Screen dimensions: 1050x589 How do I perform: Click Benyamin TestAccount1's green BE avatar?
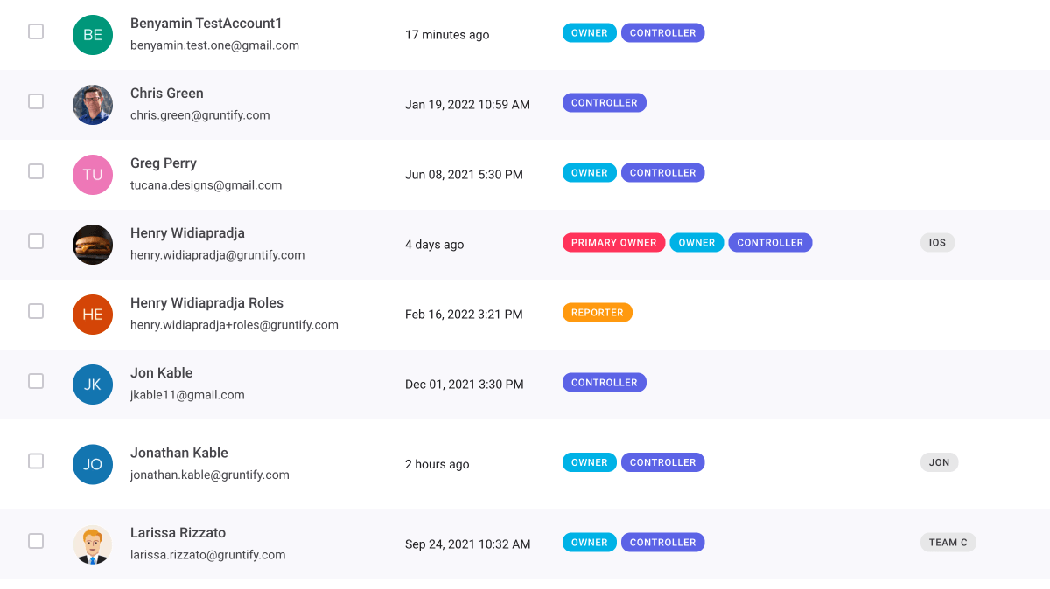click(92, 34)
